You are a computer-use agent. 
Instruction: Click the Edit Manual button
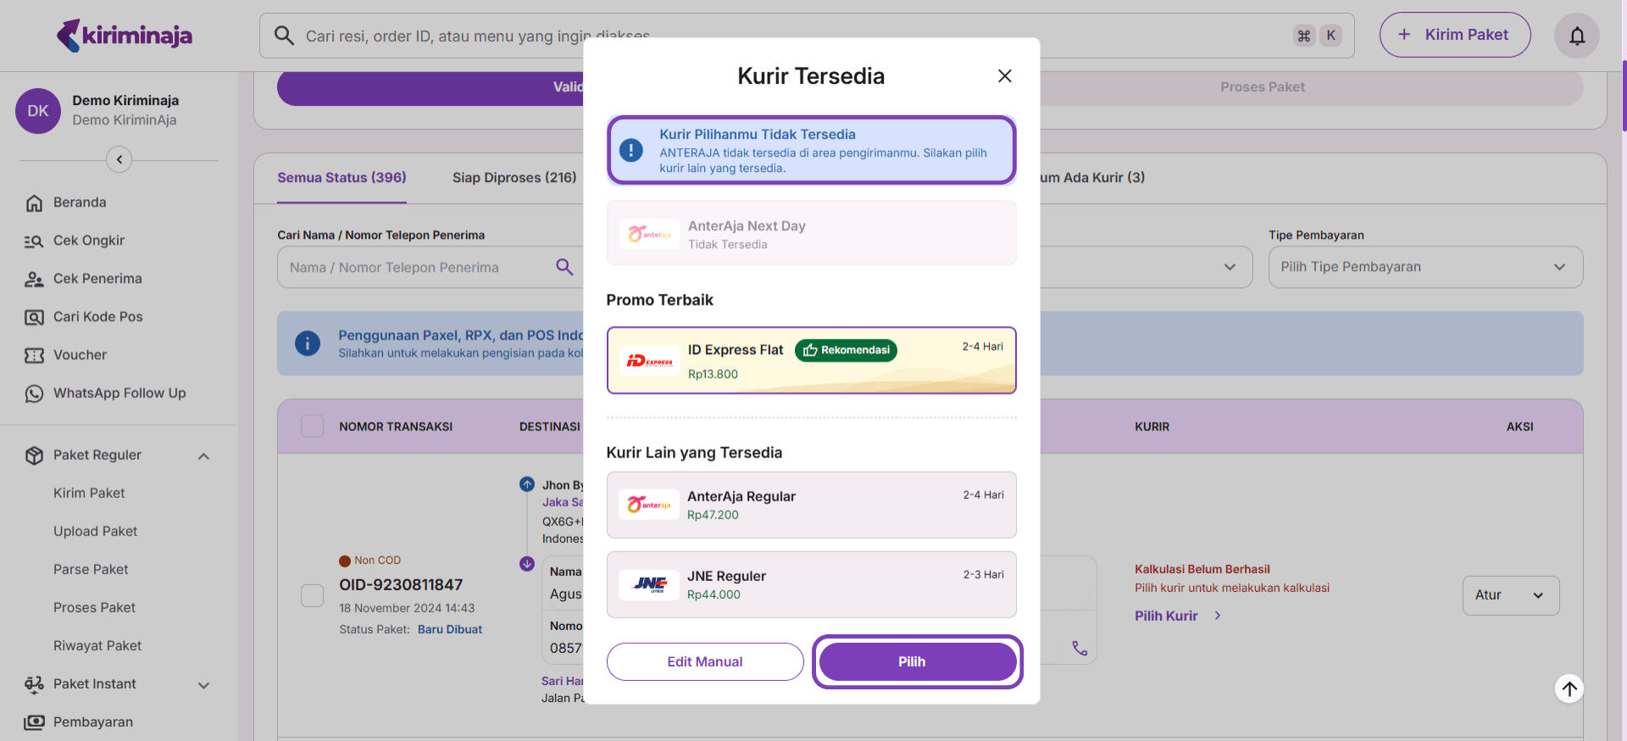[704, 661]
